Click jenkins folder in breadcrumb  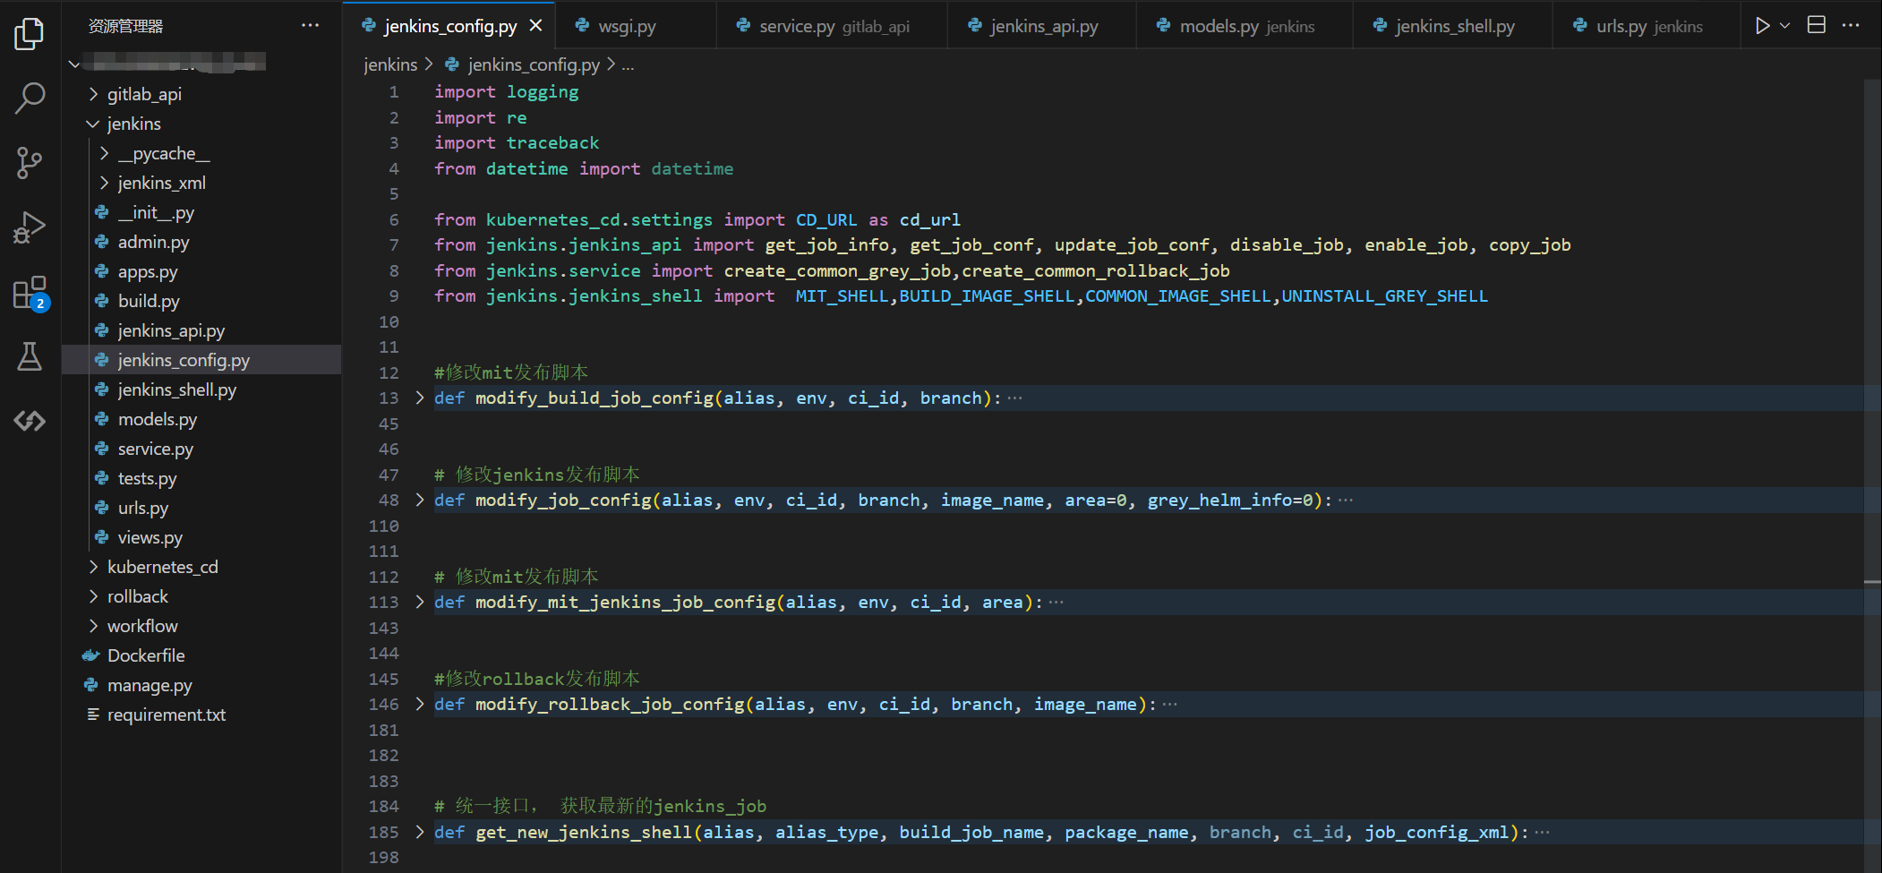(390, 64)
